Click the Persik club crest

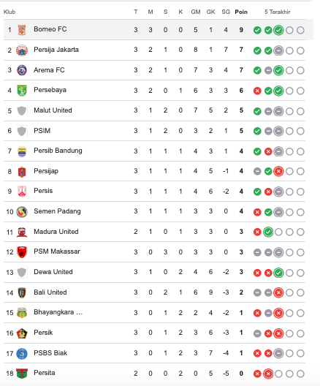tap(22, 333)
